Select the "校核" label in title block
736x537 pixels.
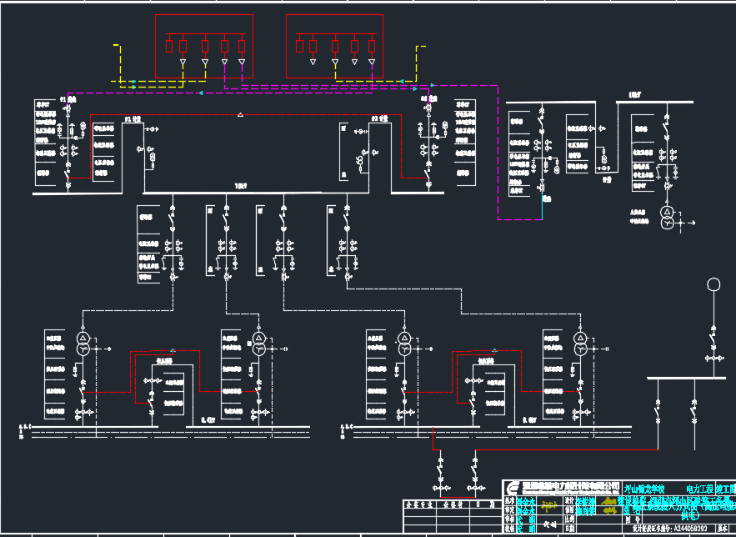(x=510, y=529)
